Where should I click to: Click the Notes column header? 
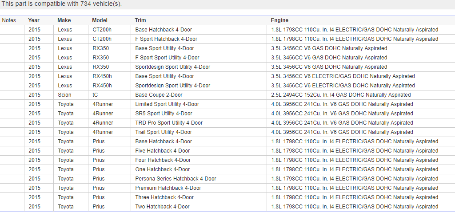click(9, 20)
